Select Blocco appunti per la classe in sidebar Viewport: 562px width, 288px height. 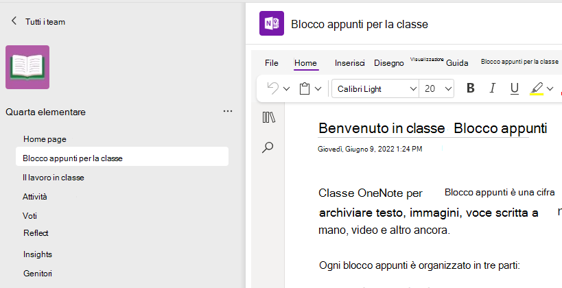[x=122, y=158]
